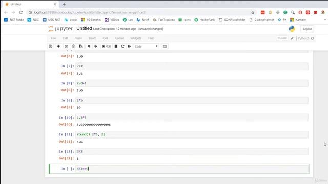Click the Last Checkpoint text

click(115, 29)
